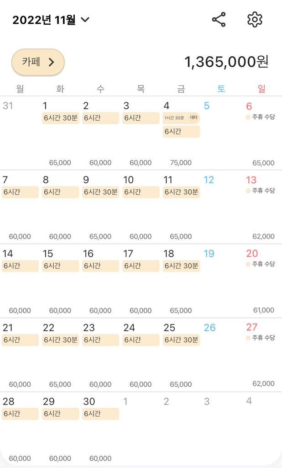282x468 pixels.
Task: Open the 6시간 30분 shift on the 1st
Action: pos(61,118)
